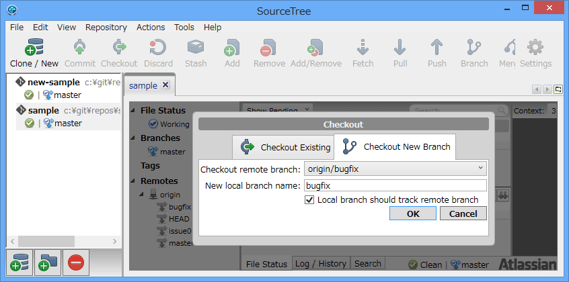Click the red remove bookmark icon
The width and height of the screenshot is (569, 282).
coord(76,263)
